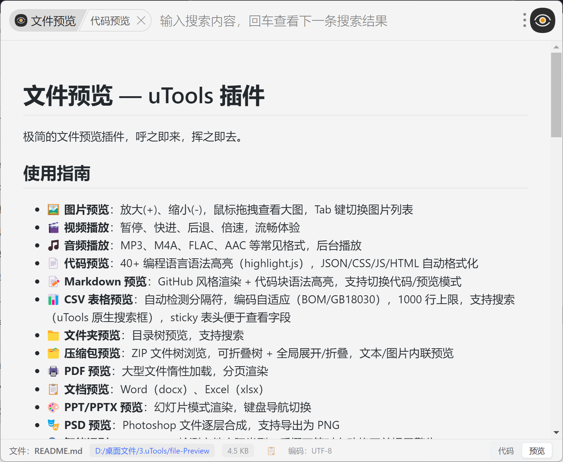
Task: Click the music note emoji beside 音频播放
Action: (53, 245)
